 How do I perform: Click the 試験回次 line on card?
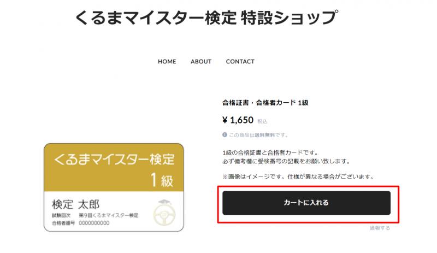tap(95, 215)
